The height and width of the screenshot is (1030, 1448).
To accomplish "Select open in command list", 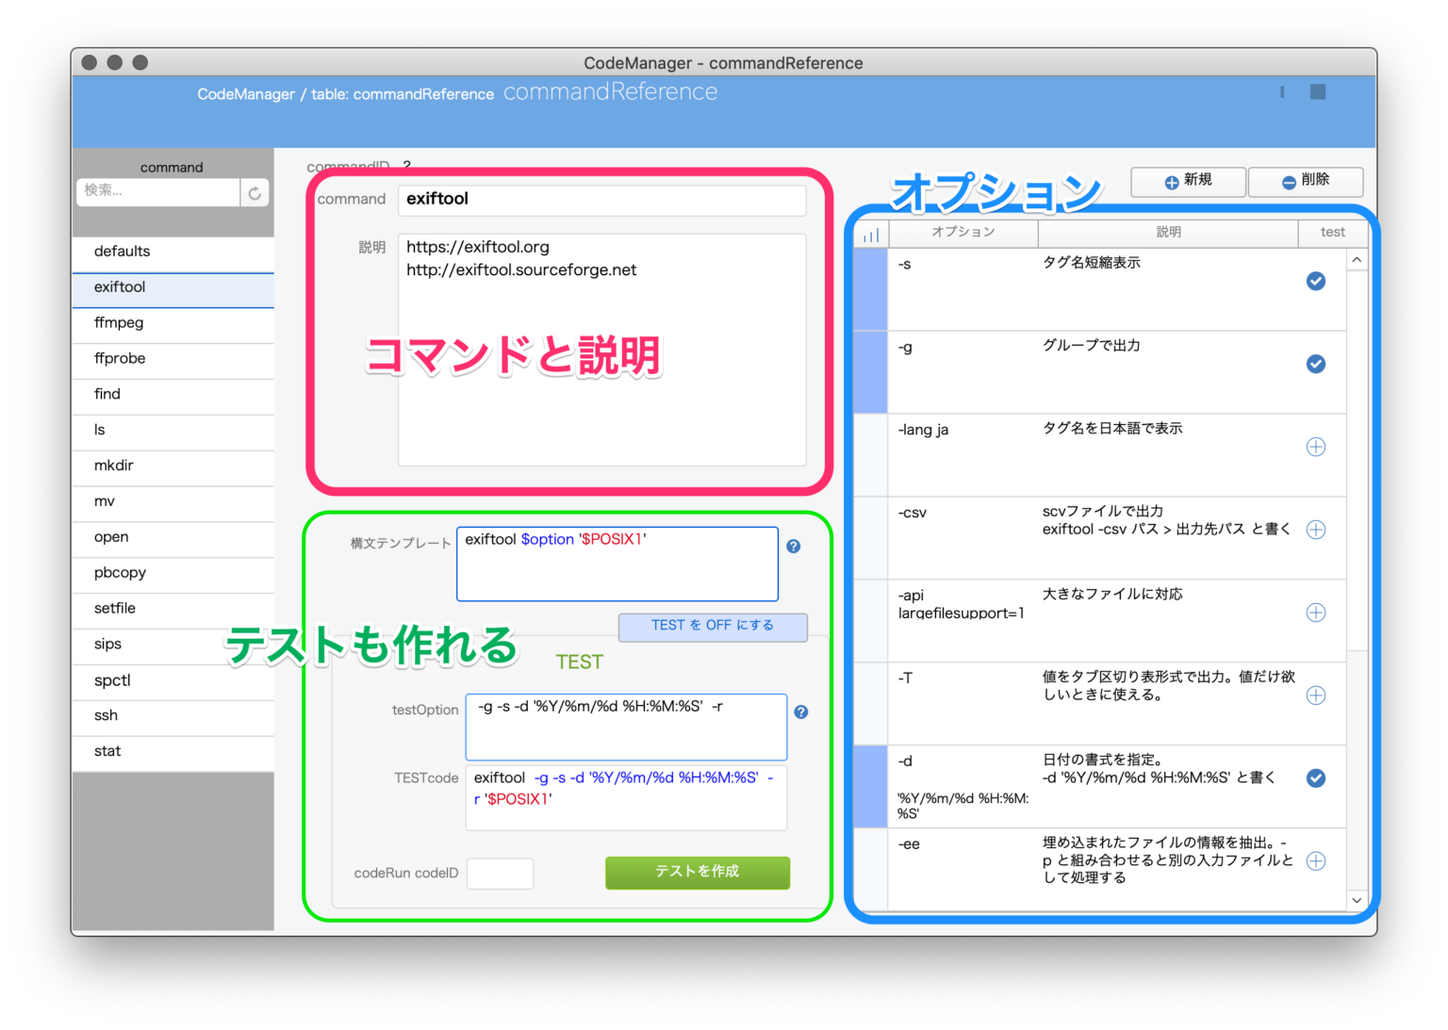I will tap(173, 538).
